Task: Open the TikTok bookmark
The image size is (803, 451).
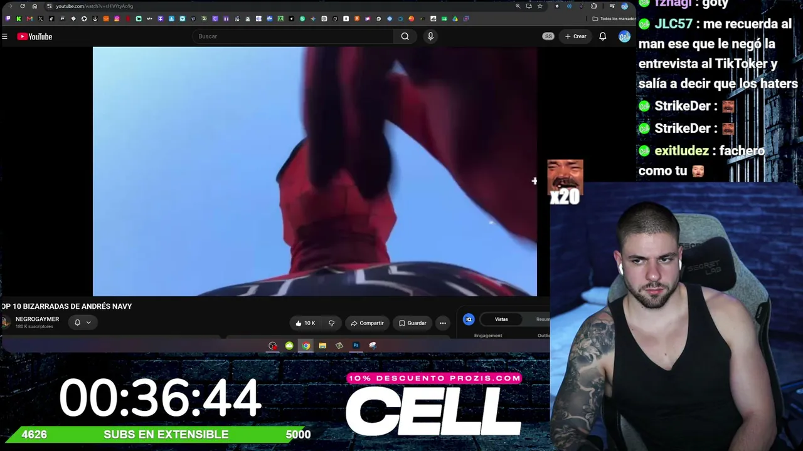Action: point(51,19)
